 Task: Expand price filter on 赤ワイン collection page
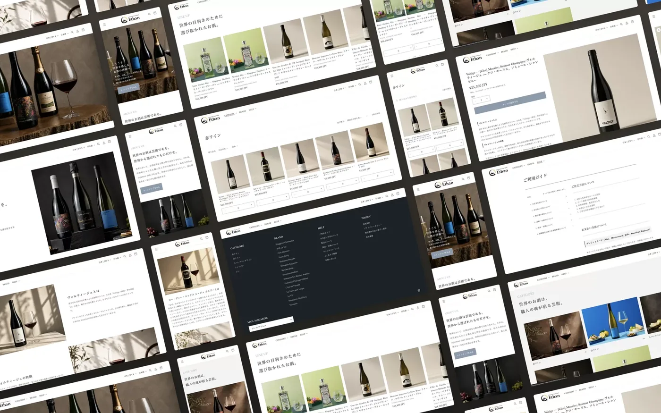235,146
